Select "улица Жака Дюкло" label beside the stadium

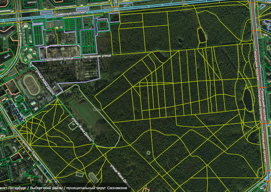tap(45, 82)
